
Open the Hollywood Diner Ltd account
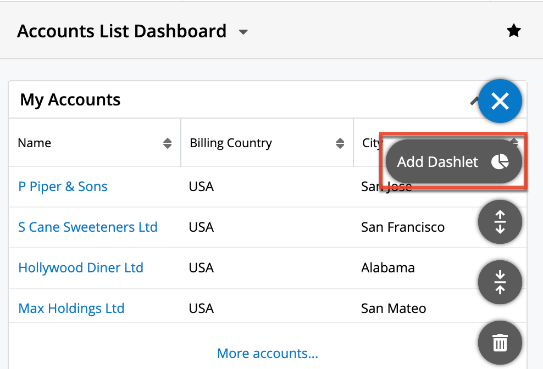(x=80, y=267)
